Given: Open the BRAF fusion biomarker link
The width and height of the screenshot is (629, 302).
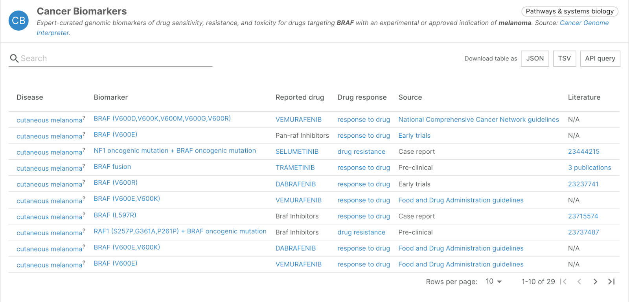Looking at the screenshot, I should (112, 167).
